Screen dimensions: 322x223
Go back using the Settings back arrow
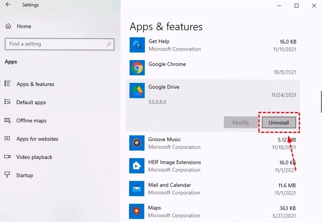coord(8,4)
